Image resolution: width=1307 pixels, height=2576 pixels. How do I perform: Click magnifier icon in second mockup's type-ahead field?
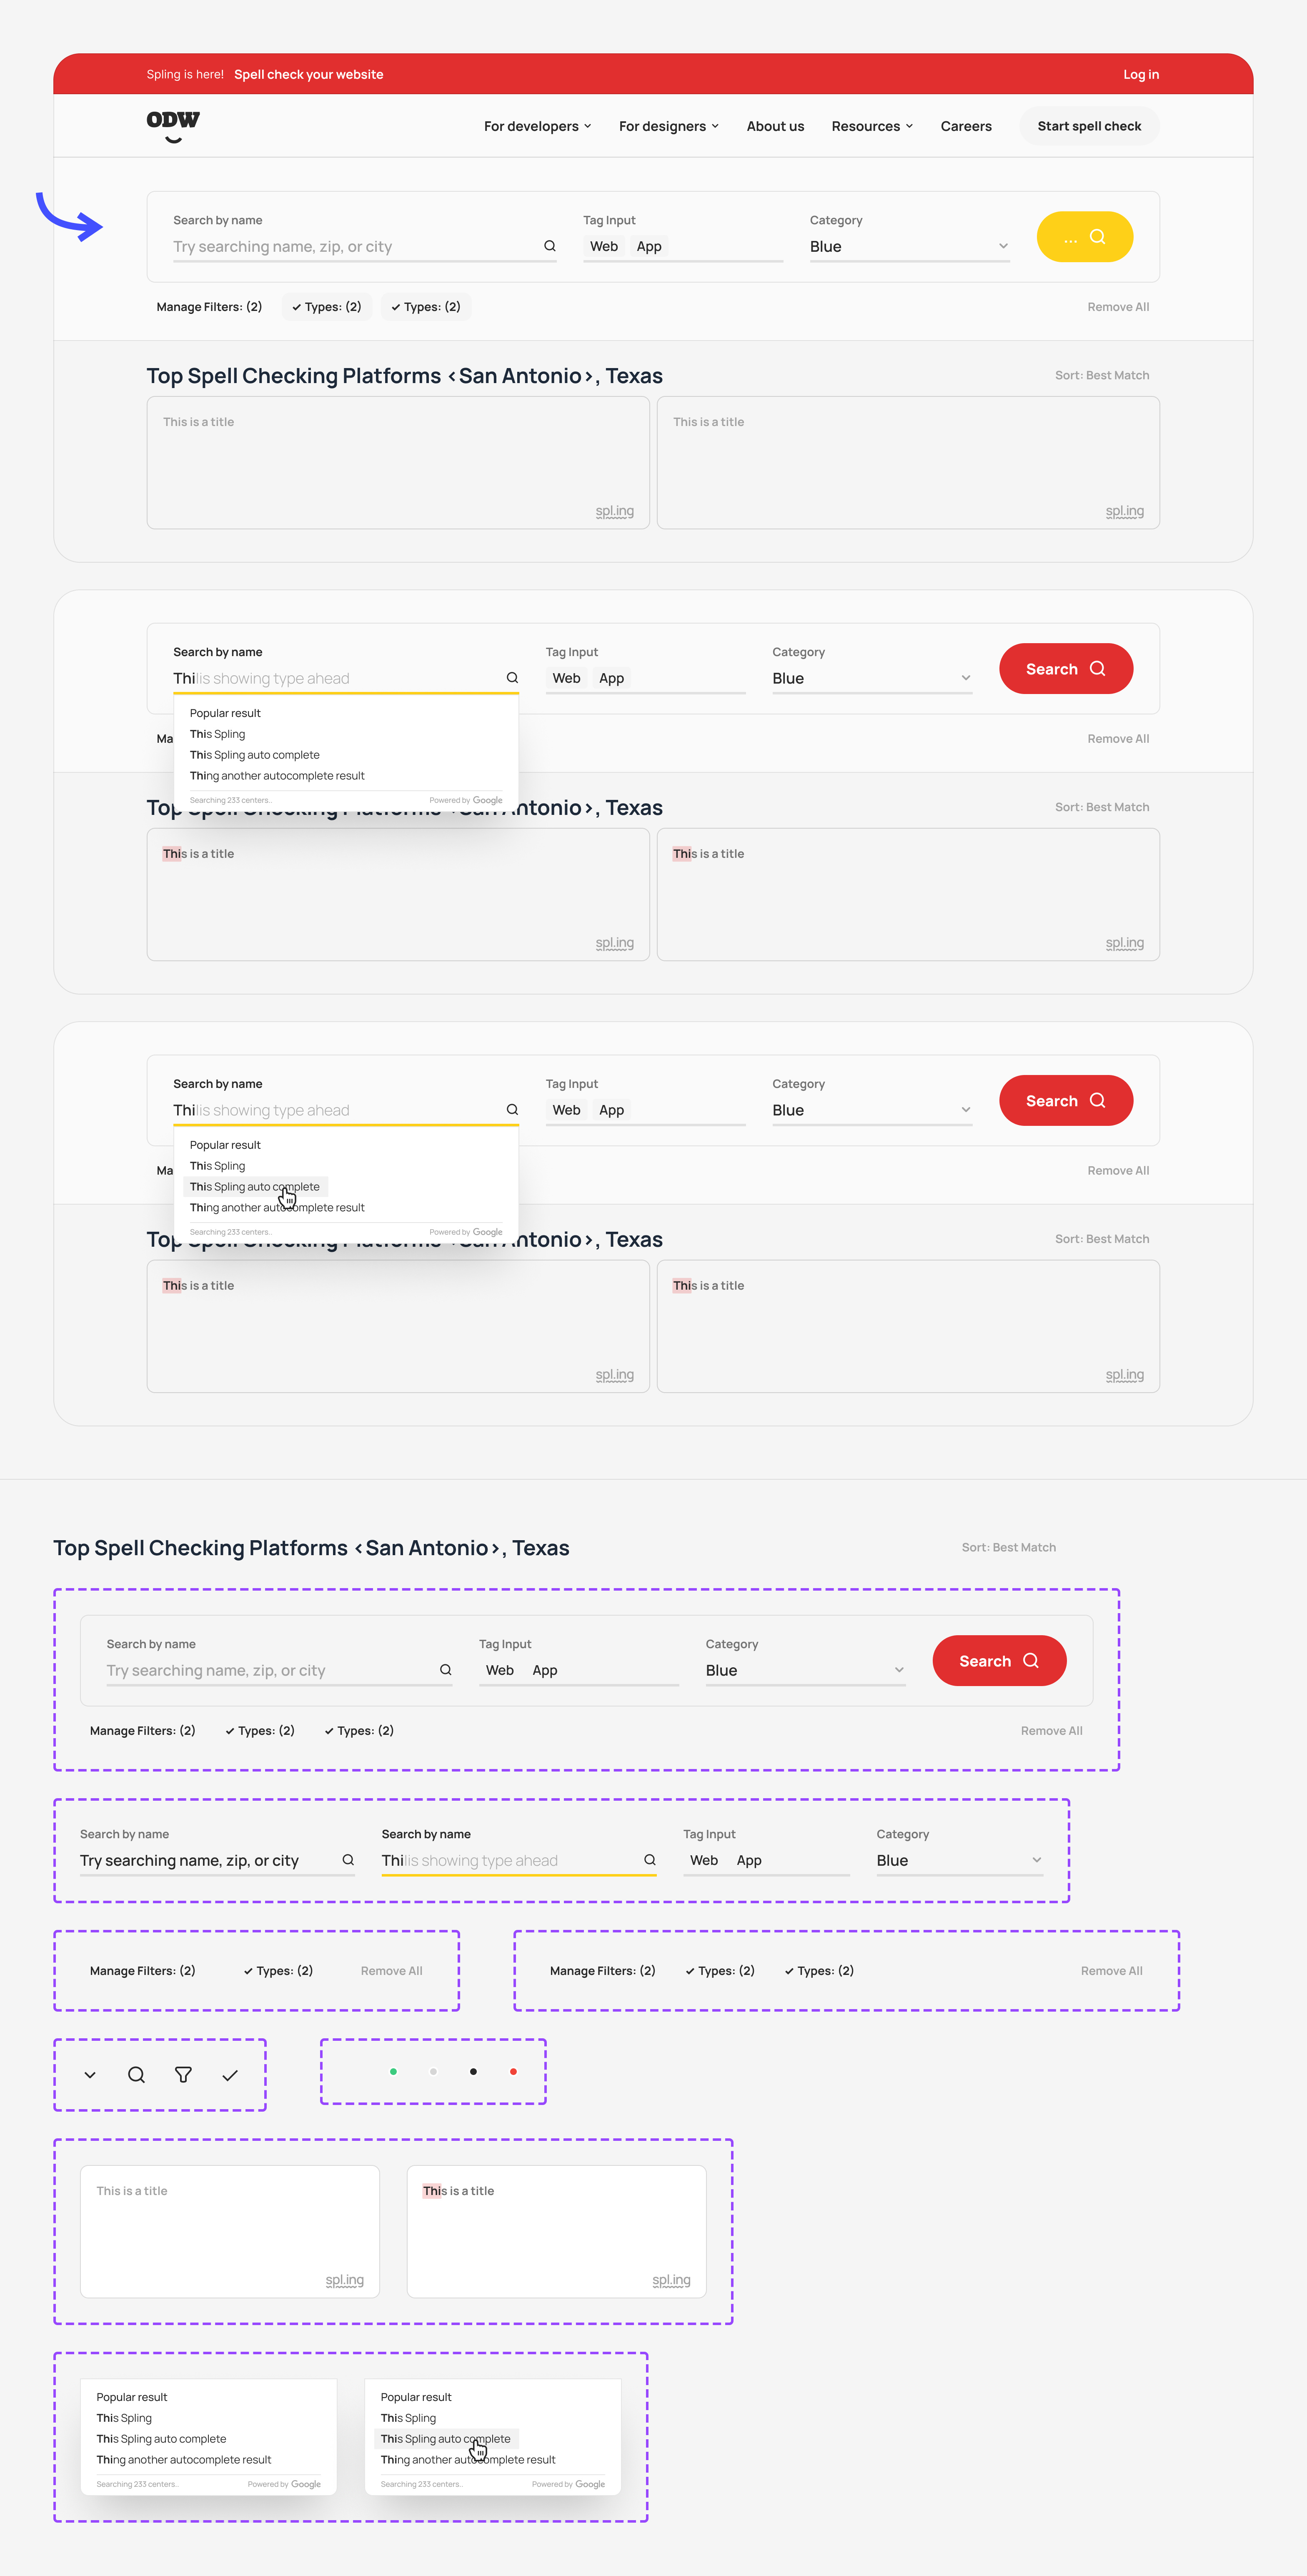click(512, 678)
